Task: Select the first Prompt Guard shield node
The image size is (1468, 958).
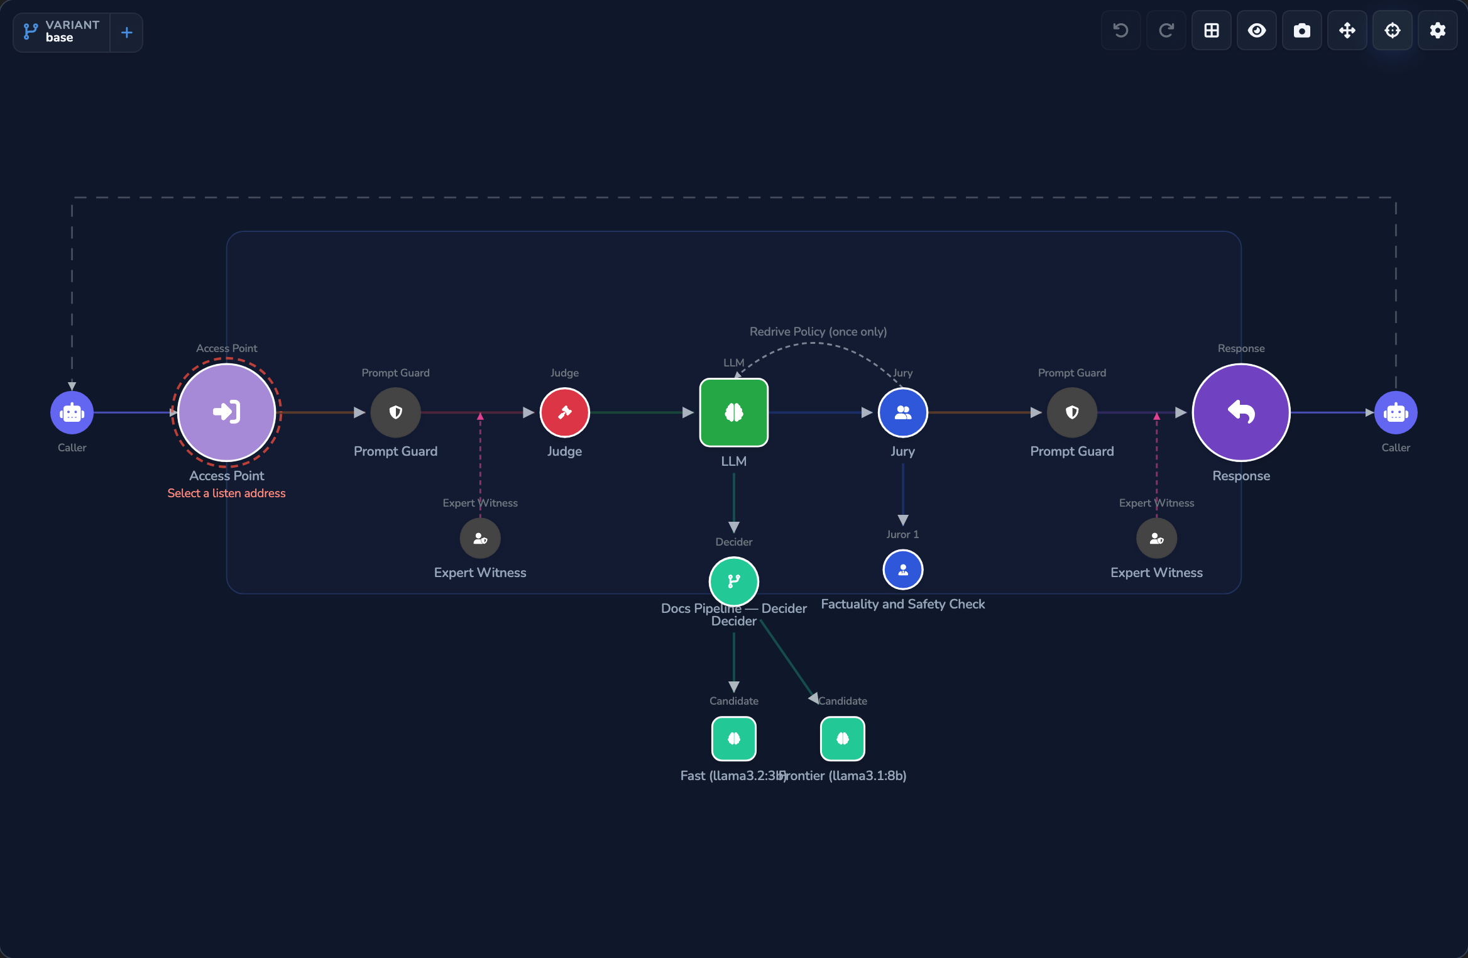Action: pyautogui.click(x=395, y=412)
